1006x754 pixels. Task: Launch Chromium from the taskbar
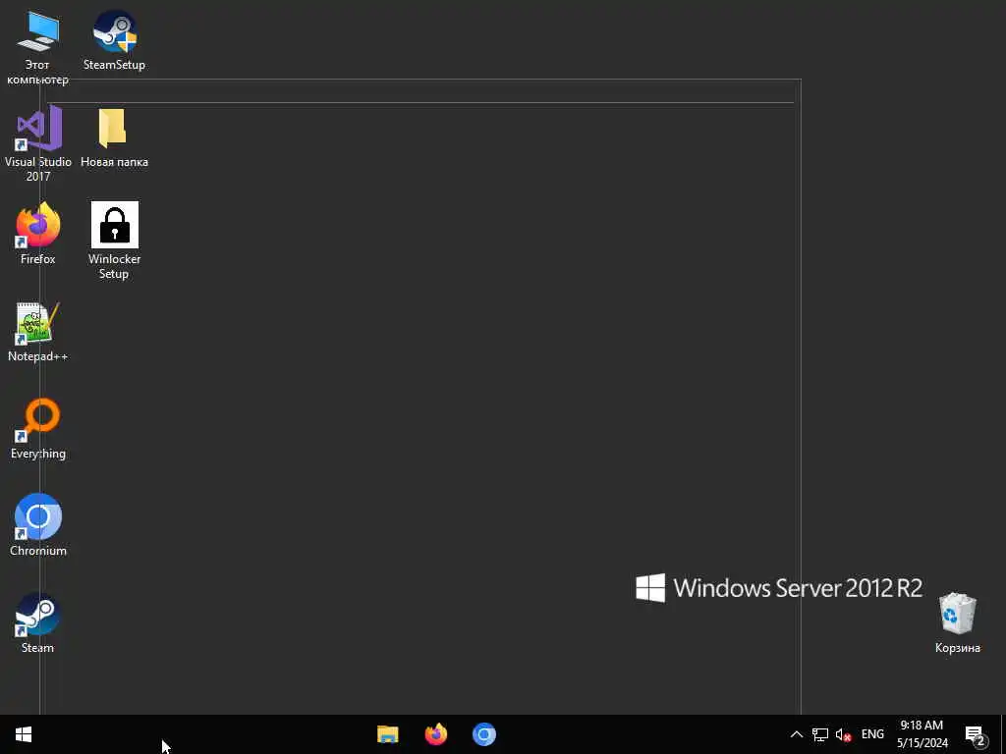484,734
